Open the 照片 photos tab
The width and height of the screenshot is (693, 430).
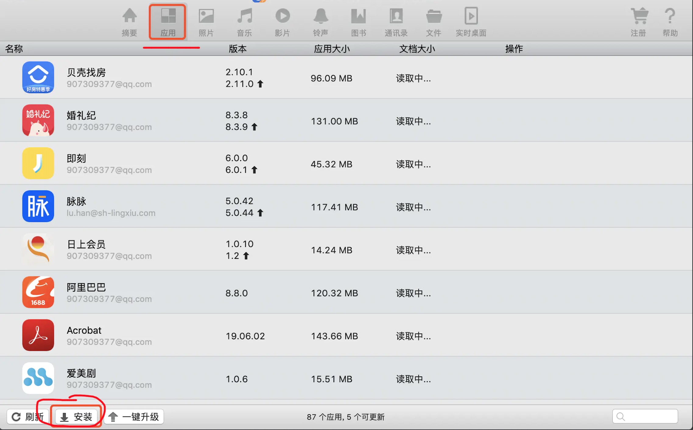pyautogui.click(x=206, y=22)
